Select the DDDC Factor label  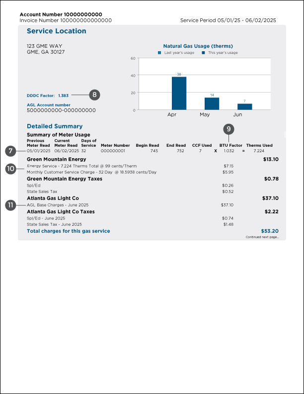coord(41,95)
